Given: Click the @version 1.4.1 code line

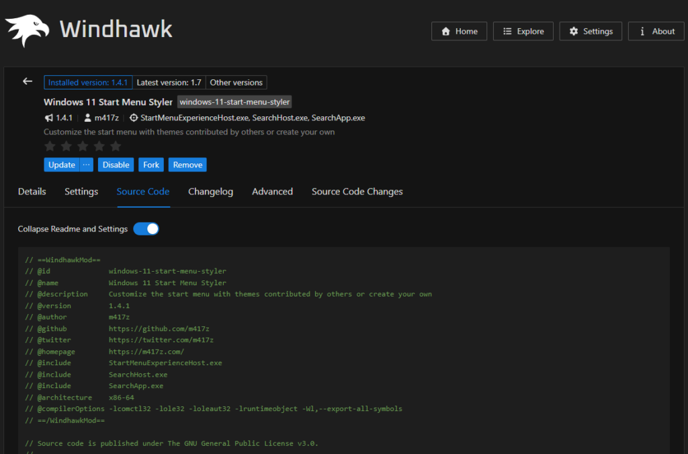Looking at the screenshot, I should (77, 305).
